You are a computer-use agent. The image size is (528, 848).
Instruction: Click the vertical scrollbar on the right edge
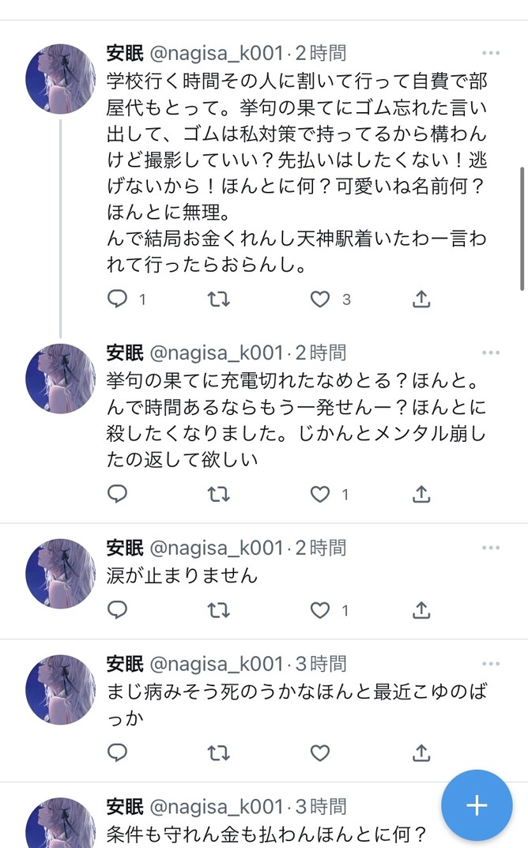pyautogui.click(x=522, y=229)
